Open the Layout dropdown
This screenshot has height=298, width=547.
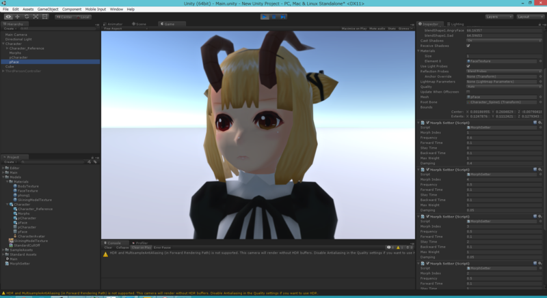(531, 16)
